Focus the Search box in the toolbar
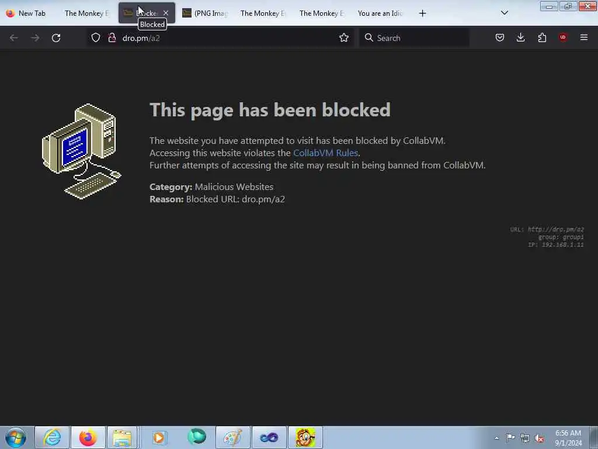Screen dimensions: 598x449 (x=414, y=38)
